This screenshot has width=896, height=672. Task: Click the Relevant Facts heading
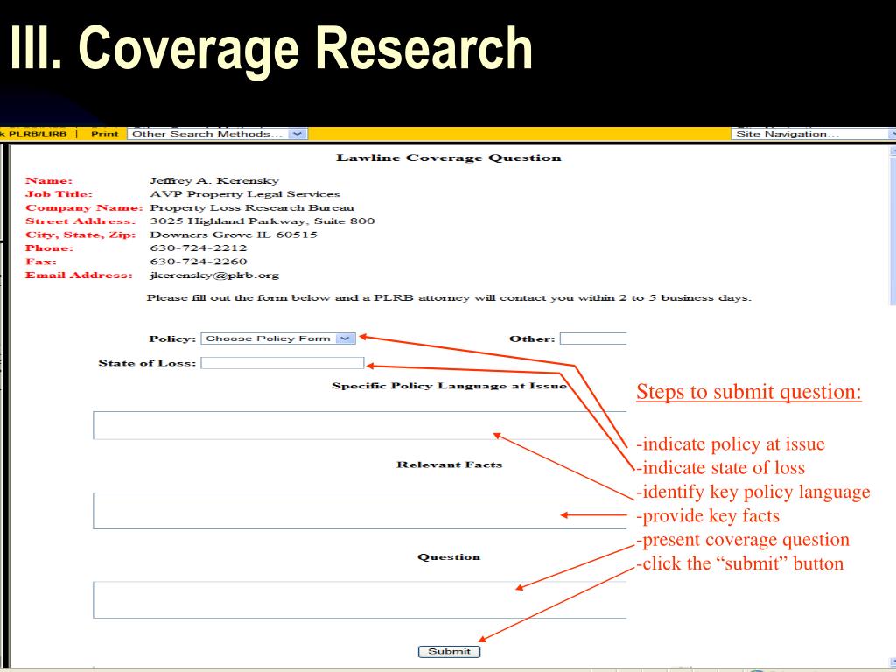tap(450, 465)
